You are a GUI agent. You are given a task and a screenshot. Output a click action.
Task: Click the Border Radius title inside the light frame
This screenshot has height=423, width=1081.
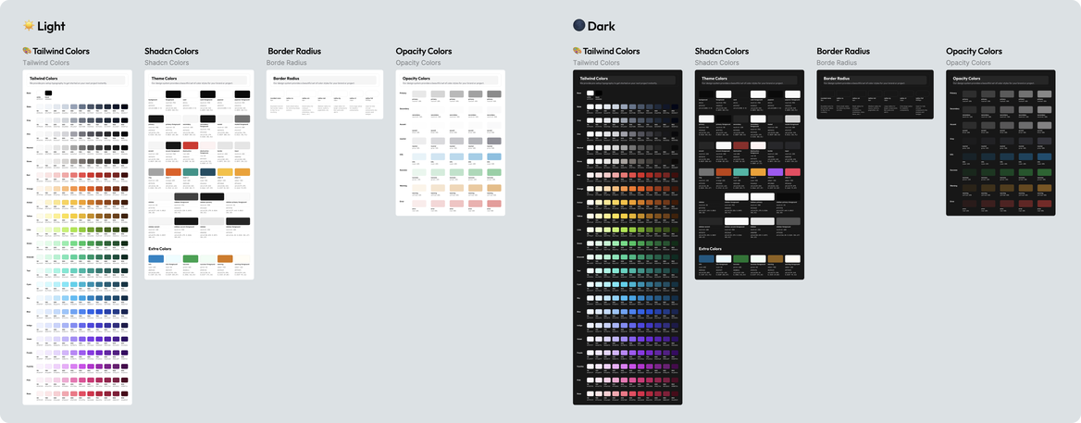(x=286, y=79)
